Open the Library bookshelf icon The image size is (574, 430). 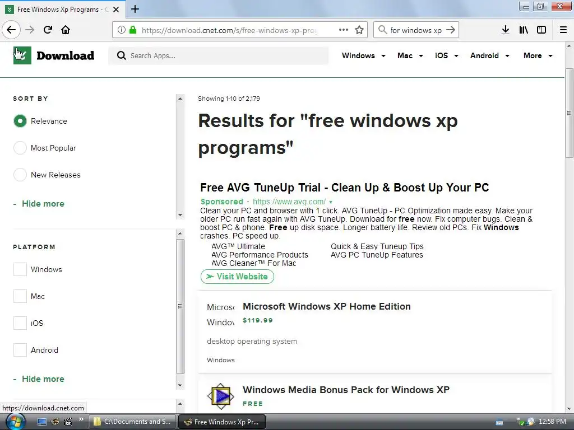tap(524, 30)
